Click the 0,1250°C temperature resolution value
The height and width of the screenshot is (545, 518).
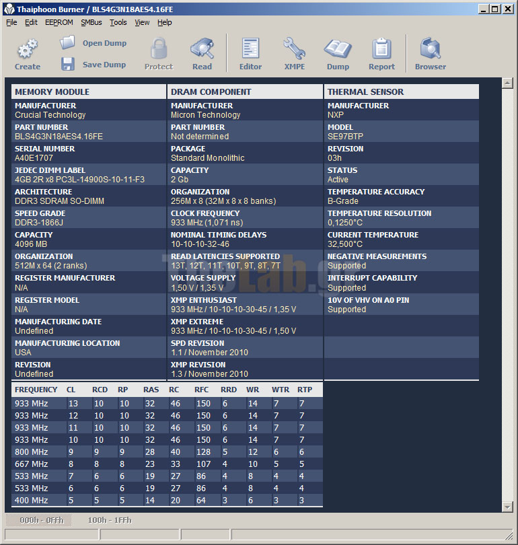click(x=345, y=223)
